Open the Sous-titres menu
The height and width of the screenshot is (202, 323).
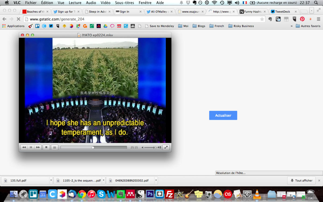point(125,3)
